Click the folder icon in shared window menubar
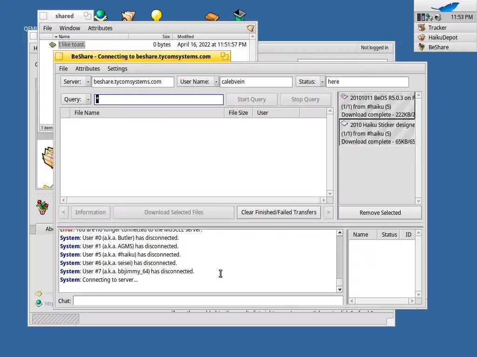The image size is (477, 357). (x=250, y=28)
